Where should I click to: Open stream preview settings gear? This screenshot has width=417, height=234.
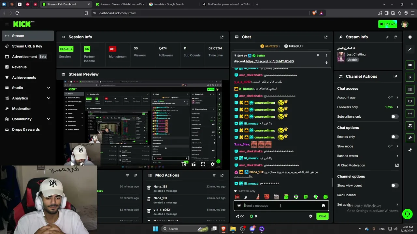pyautogui.click(x=212, y=164)
